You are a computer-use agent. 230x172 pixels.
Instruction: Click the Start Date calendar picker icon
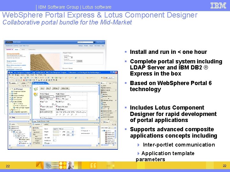(x=53, y=104)
